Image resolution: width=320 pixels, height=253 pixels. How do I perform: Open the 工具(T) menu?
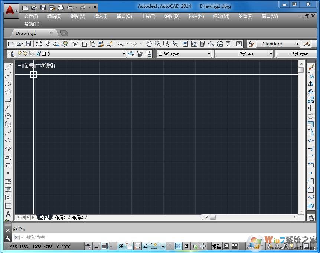[x=148, y=16]
